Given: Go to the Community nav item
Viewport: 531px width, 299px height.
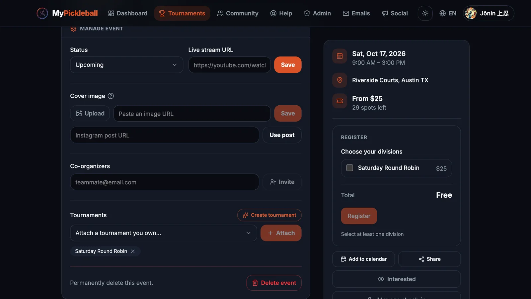Looking at the screenshot, I should tap(238, 13).
